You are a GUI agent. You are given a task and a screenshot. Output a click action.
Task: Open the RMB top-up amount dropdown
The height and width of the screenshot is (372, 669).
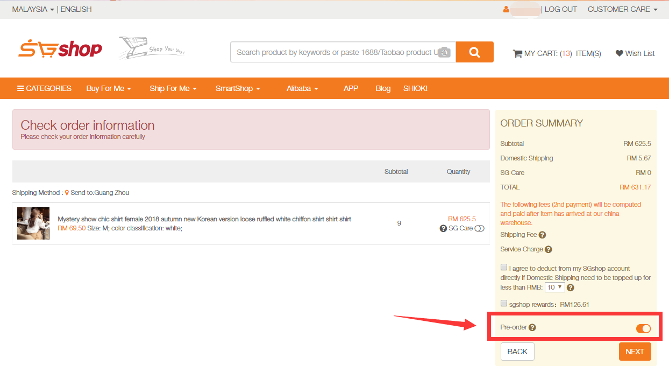pos(554,287)
